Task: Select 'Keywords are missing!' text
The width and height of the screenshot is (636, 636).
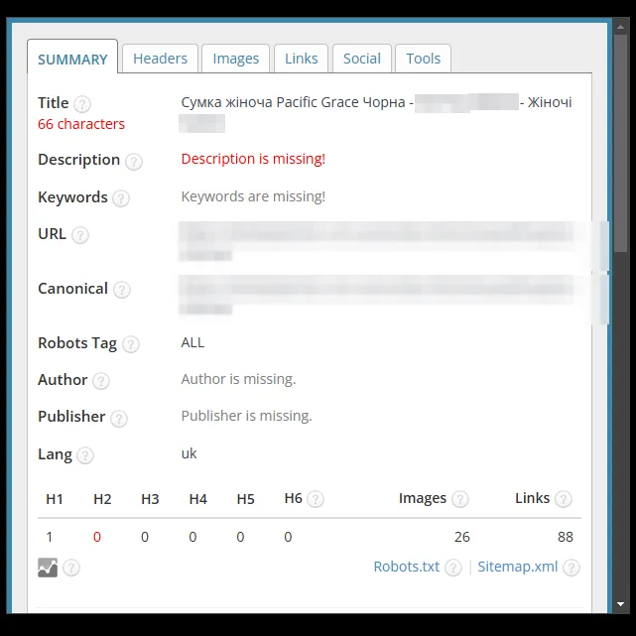Action: click(253, 196)
